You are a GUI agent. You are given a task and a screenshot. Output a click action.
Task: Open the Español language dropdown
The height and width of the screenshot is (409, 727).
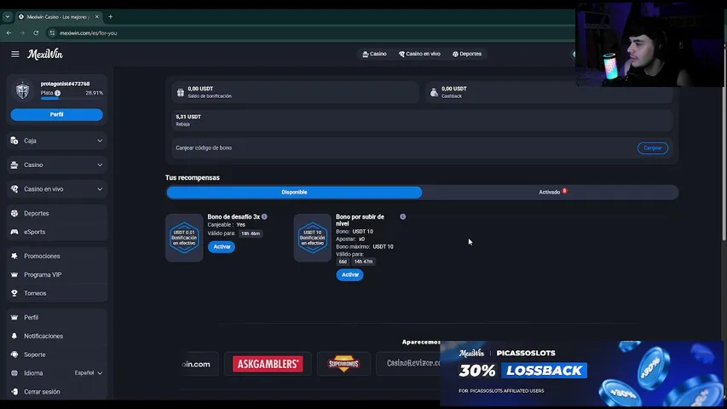[89, 373]
